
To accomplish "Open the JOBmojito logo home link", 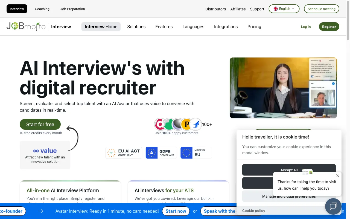I will tap(26, 27).
